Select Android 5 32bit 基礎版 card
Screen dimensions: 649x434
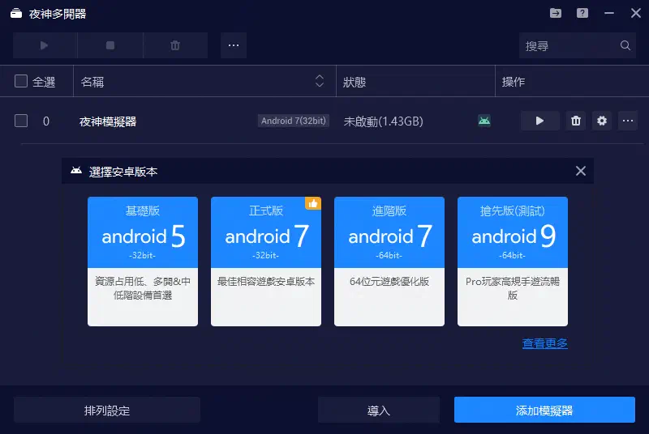click(143, 261)
